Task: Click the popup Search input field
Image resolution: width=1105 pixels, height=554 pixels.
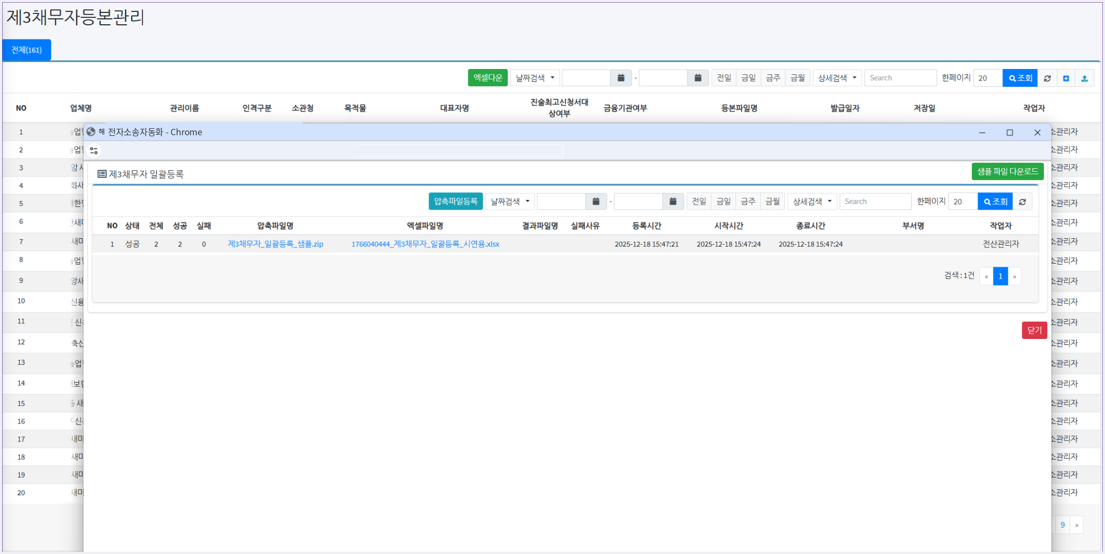Action: tap(875, 202)
